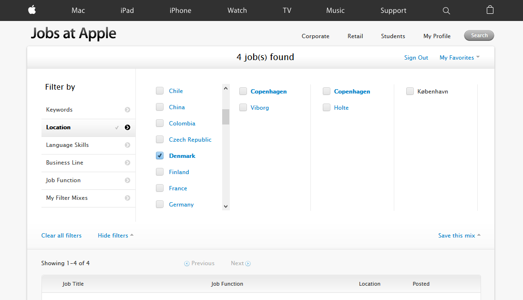523x300 pixels.
Task: Sort by the Job Function column header
Action: 227,284
